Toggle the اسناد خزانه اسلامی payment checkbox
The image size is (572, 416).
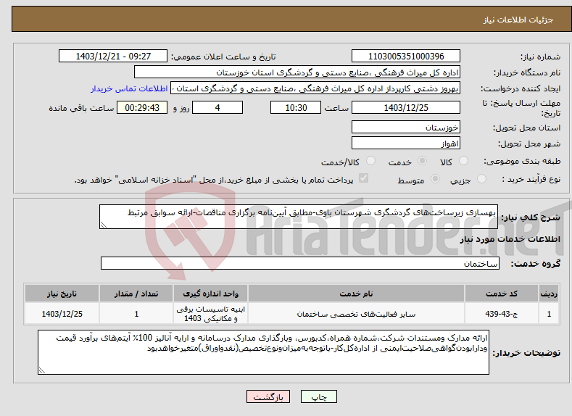tap(363, 178)
